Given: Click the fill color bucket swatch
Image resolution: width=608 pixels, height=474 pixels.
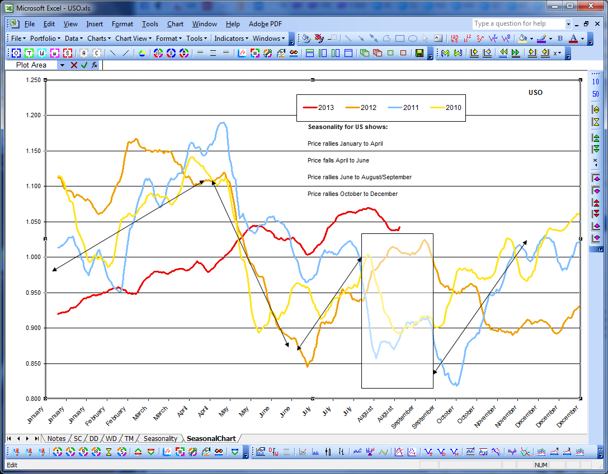Looking at the screenshot, I should [522, 39].
